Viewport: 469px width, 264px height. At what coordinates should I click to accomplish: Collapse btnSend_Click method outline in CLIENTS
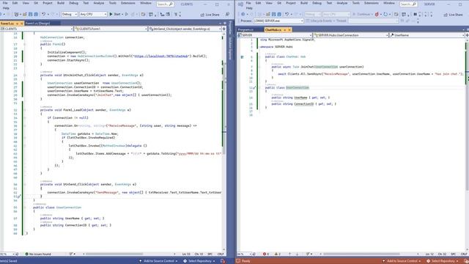(x=24, y=184)
